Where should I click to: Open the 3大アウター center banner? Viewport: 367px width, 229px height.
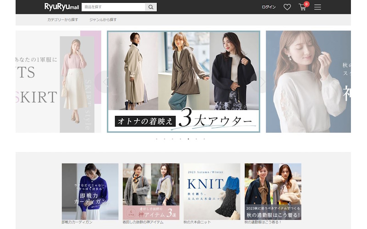[183, 82]
